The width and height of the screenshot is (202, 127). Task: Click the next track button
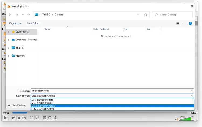[x=24, y=118]
